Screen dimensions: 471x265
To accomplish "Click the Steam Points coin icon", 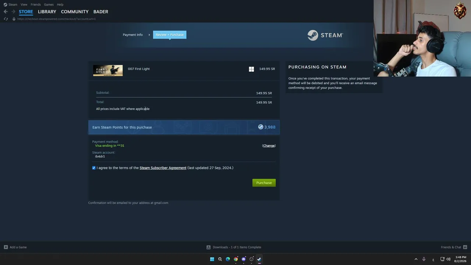I will (261, 127).
